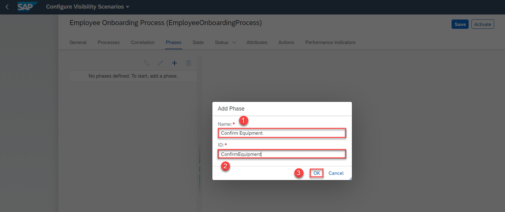This screenshot has width=505, height=212.
Task: Click the phase Name input field
Action: coord(282,133)
